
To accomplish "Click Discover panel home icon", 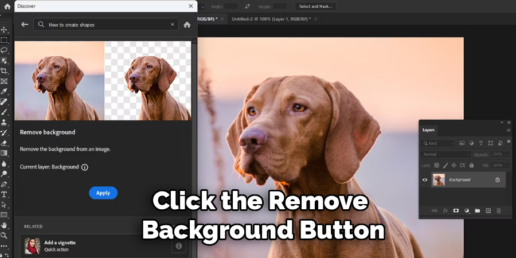I will tap(187, 25).
